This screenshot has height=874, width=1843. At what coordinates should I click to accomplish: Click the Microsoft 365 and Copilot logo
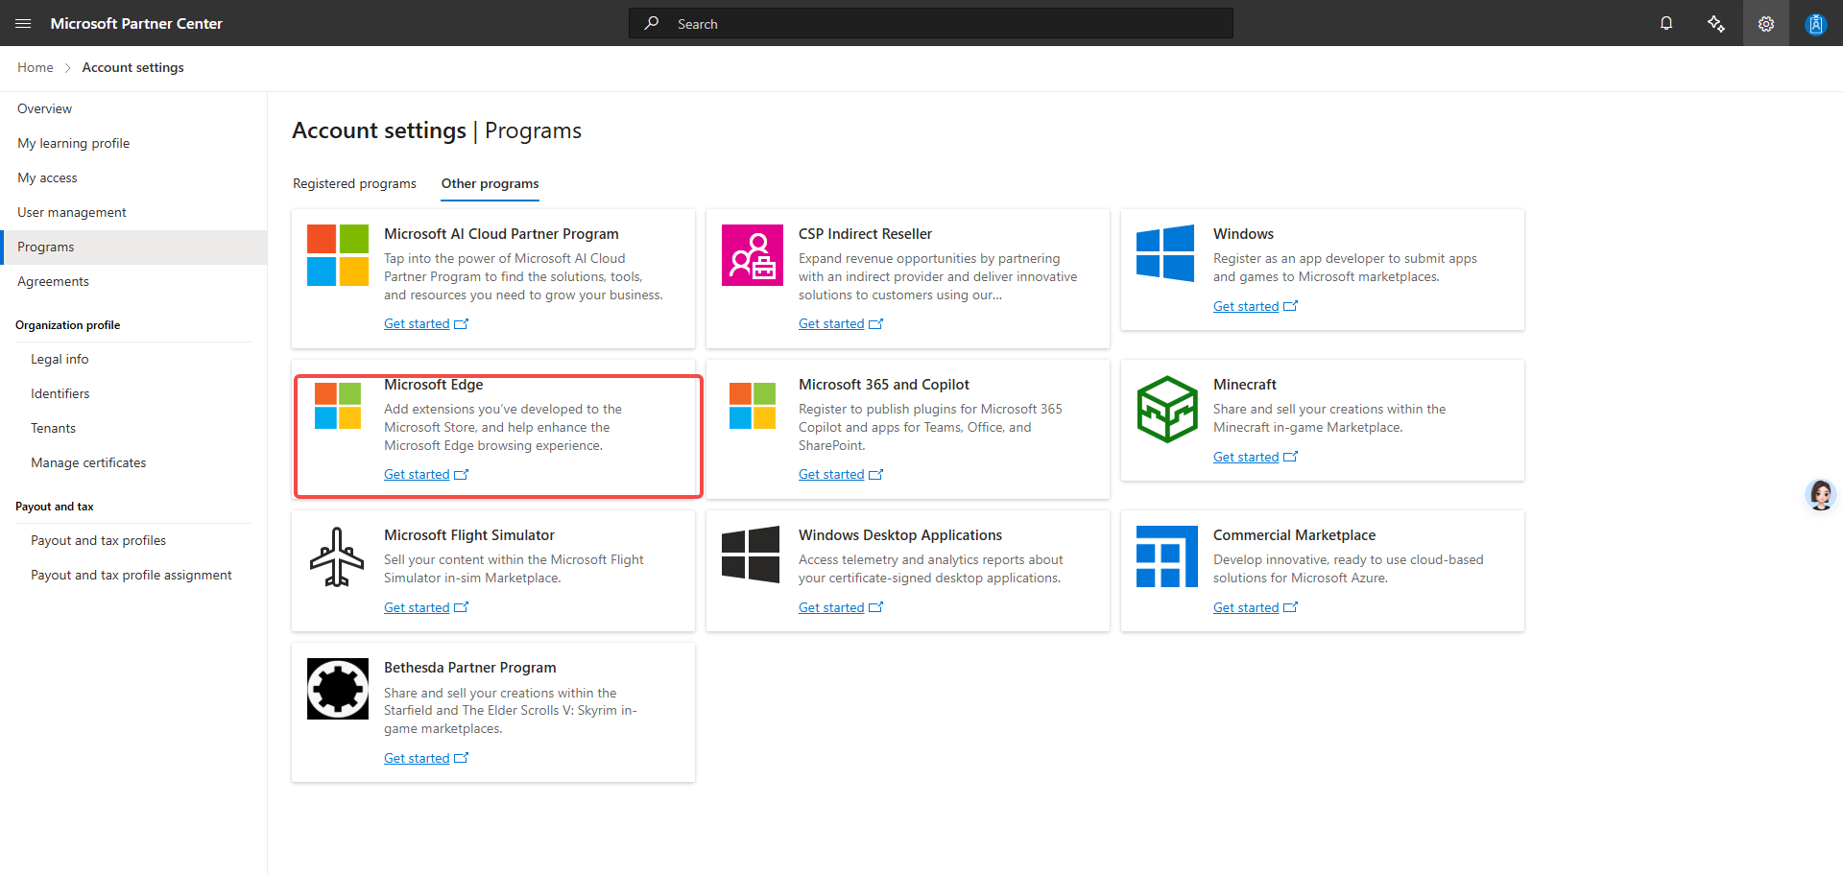[x=753, y=406]
